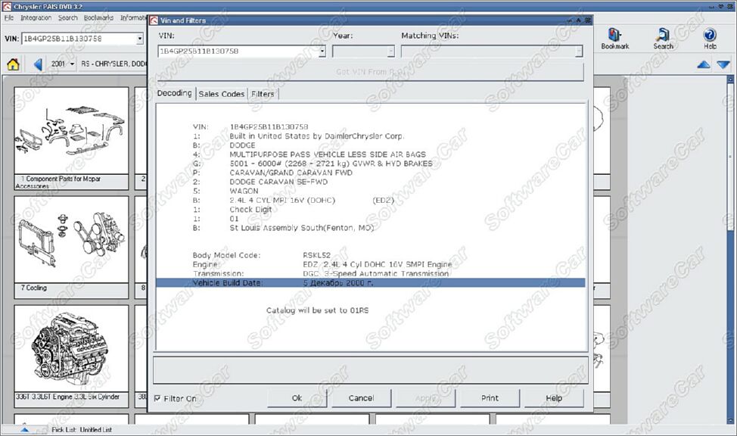Click the Cancel button
Viewport: 737px width, 436px height.
(x=361, y=398)
